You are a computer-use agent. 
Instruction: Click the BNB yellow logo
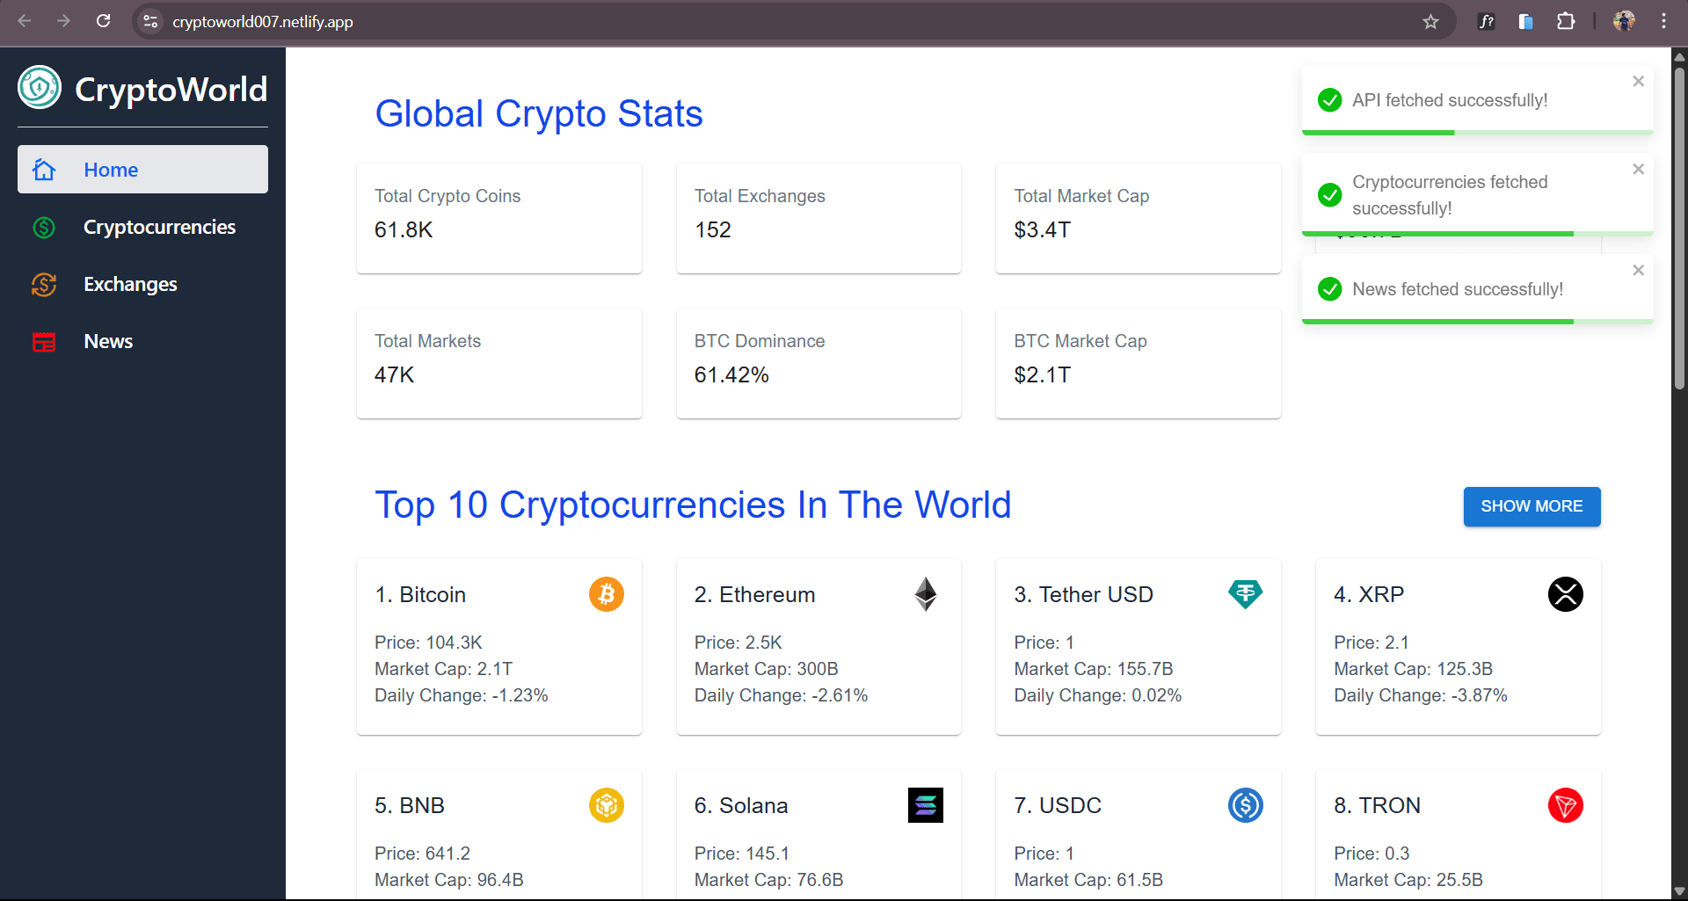[607, 805]
